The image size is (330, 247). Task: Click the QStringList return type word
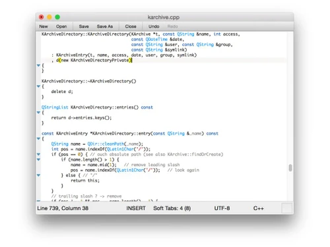55,107
